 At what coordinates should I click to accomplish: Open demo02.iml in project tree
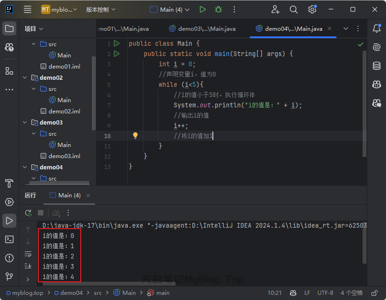pos(60,111)
